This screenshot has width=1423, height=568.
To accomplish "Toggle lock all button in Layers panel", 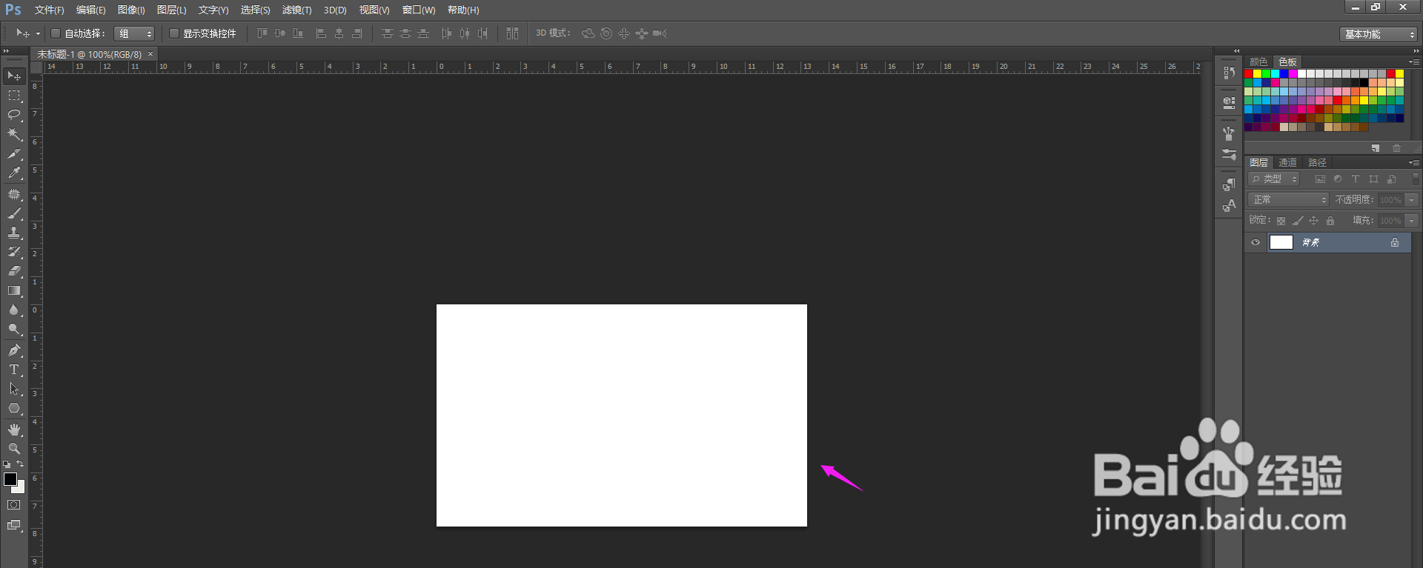I will pos(1330,221).
